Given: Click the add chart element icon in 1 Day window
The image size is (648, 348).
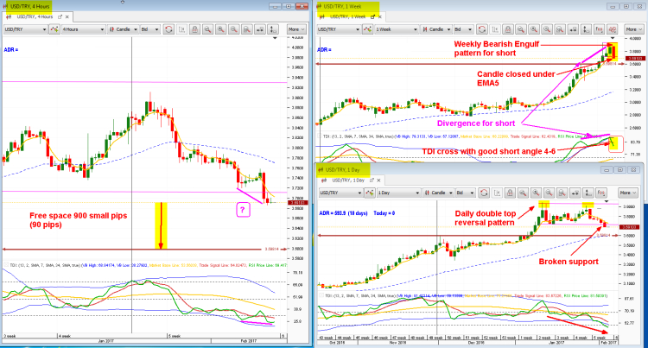Looking at the screenshot, I should 370,193.
